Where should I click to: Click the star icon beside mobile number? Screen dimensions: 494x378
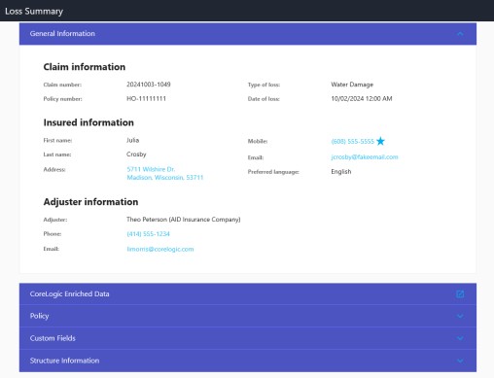(x=380, y=141)
